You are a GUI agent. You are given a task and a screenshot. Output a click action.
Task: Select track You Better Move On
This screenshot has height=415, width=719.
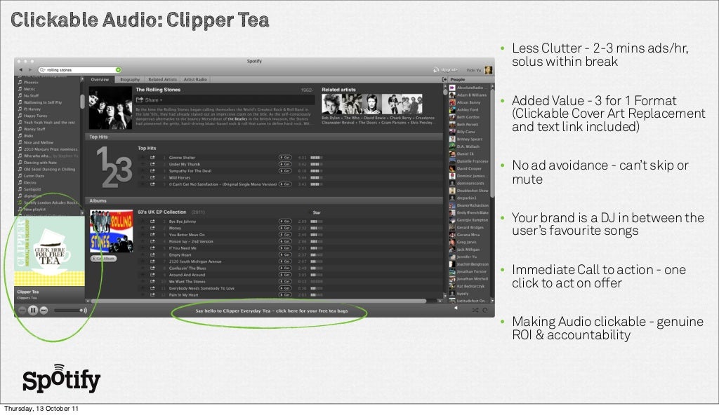coord(187,235)
